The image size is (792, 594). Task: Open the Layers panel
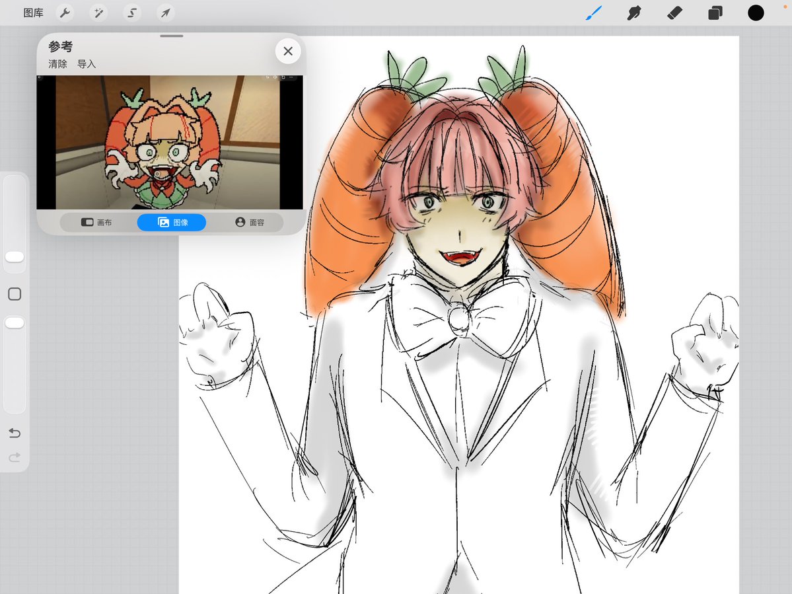click(x=715, y=13)
